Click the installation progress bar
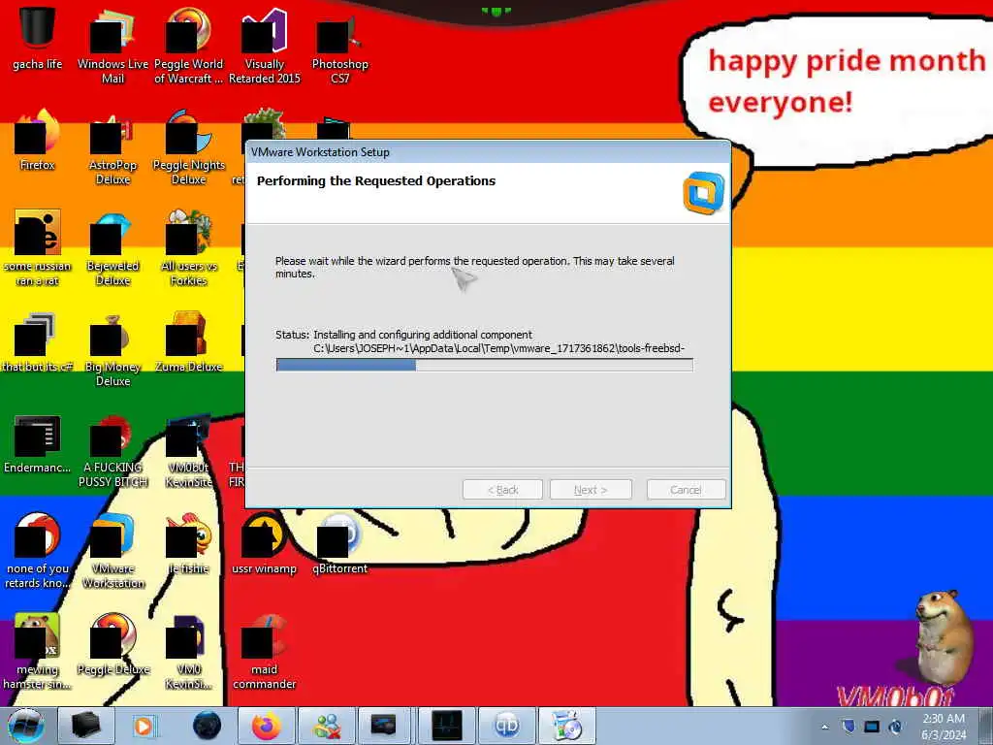Screen dimensions: 993x745 click(485, 365)
